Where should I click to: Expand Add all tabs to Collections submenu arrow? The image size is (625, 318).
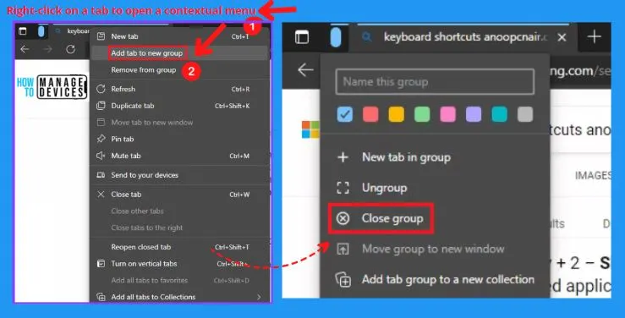pos(259,297)
